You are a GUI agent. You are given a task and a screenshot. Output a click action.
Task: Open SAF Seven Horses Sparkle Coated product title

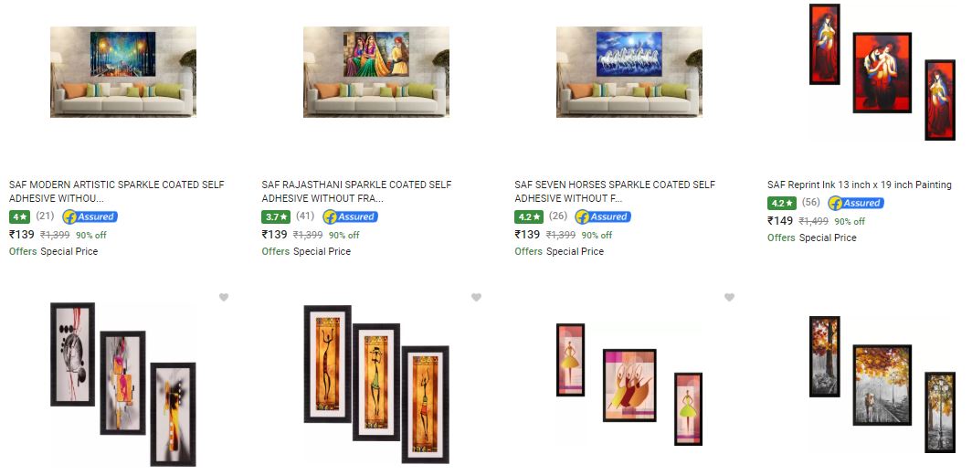click(x=614, y=192)
